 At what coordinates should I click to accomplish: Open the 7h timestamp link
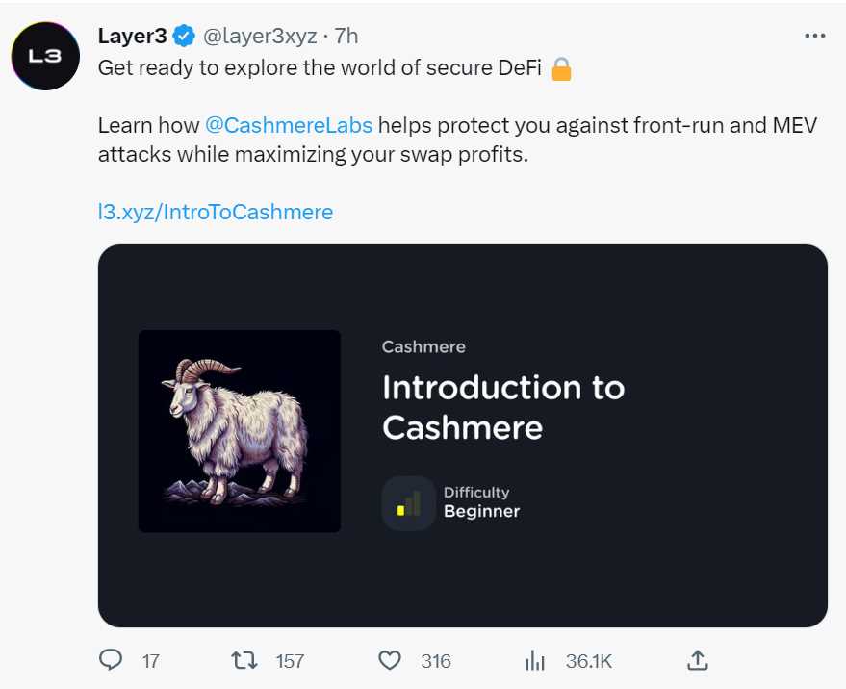346,37
